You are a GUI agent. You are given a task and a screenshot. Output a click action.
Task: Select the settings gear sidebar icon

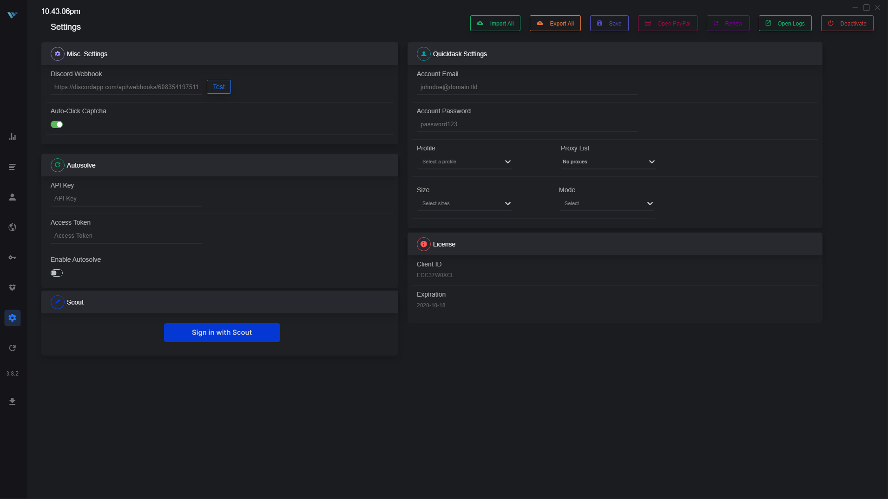point(13,318)
